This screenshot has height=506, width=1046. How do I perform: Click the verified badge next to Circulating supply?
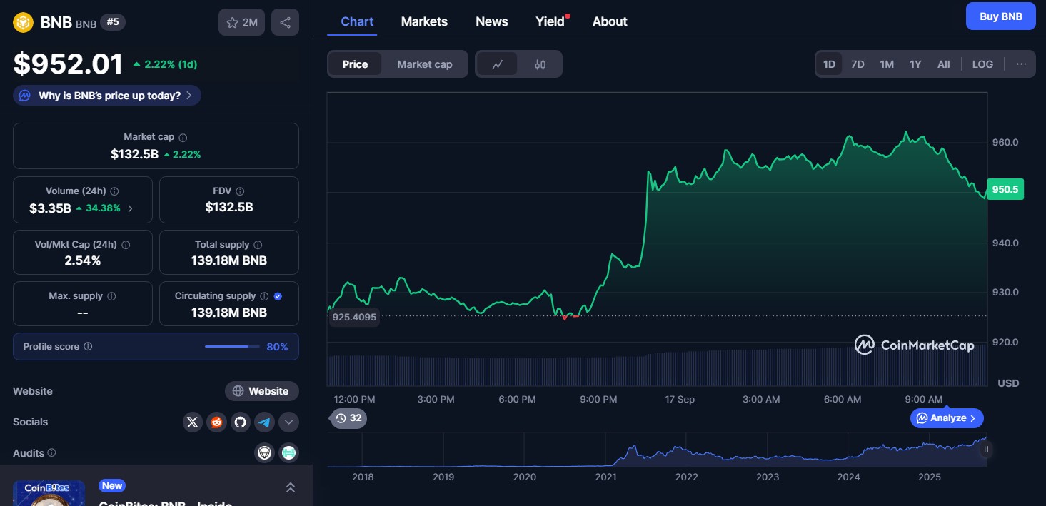click(x=278, y=296)
